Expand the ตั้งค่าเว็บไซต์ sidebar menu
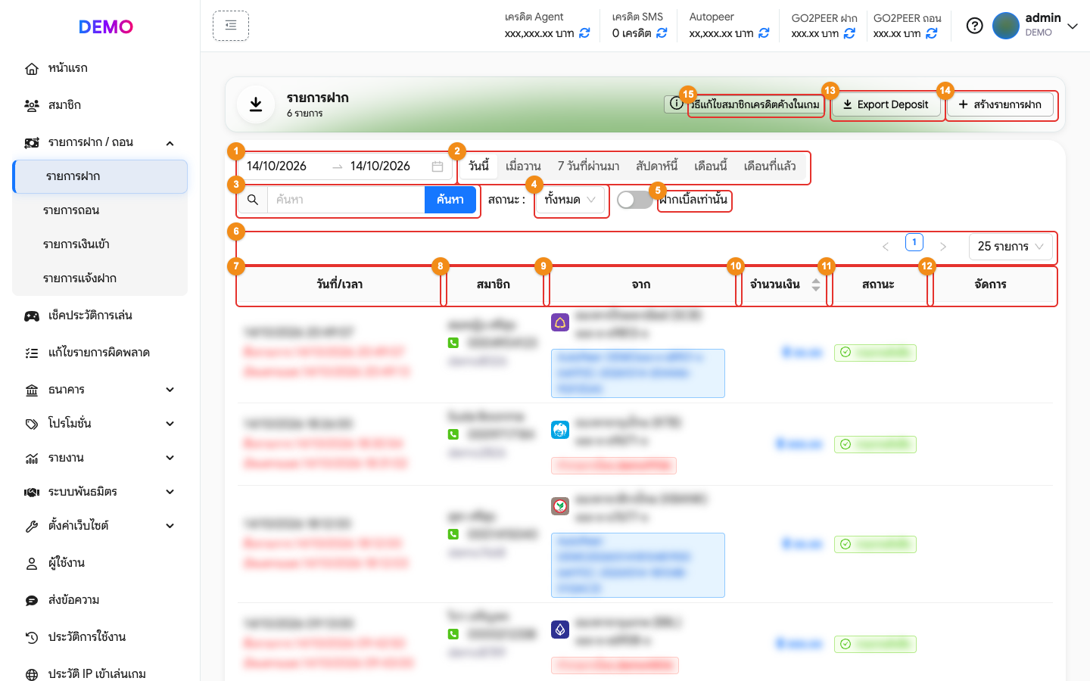This screenshot has height=681, width=1090. click(x=170, y=526)
